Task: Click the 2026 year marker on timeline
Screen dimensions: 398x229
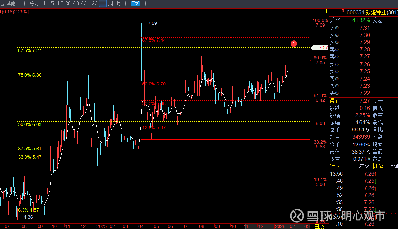Action: (x=279, y=226)
